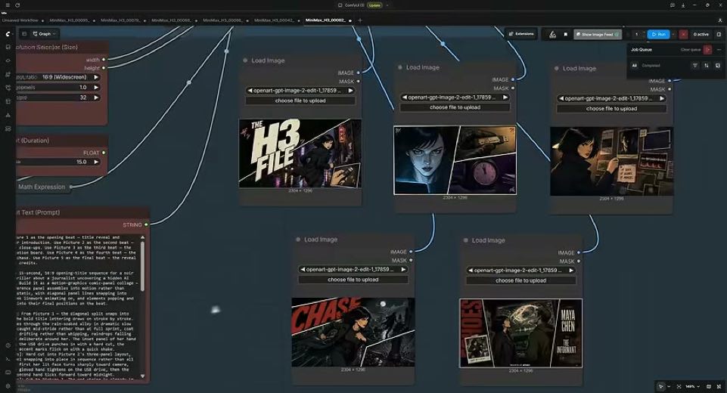Advance aspect ratio 16:9 Widescreen with right arrow
This screenshot has height=393, width=727.
[x=96, y=77]
